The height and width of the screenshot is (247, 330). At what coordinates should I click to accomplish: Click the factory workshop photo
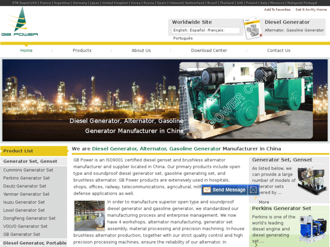pos(89,216)
